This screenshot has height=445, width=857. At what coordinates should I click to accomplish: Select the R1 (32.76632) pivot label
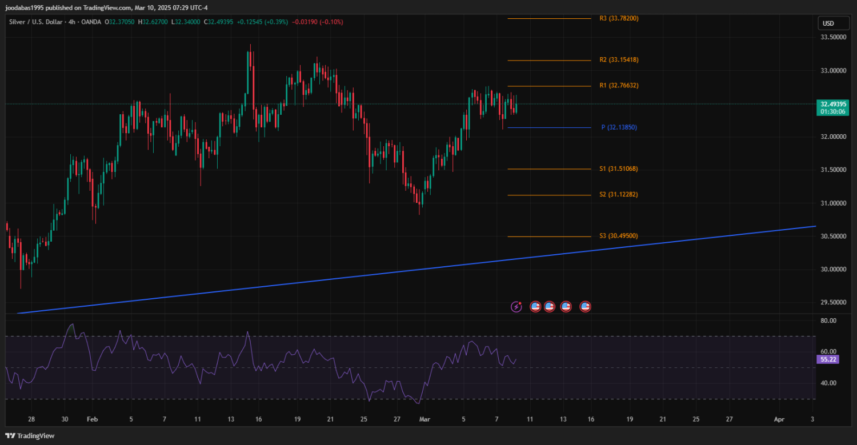click(x=619, y=86)
